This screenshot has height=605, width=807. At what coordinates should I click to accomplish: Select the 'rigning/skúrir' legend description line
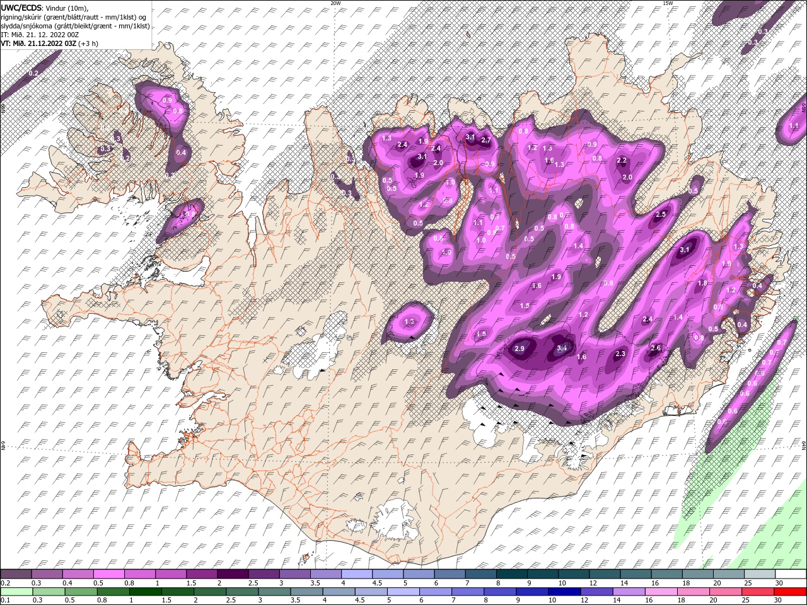74,17
